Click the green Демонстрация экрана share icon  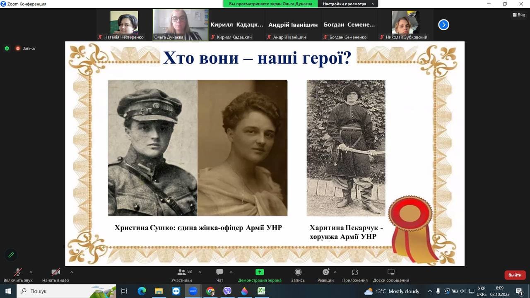[x=260, y=272]
